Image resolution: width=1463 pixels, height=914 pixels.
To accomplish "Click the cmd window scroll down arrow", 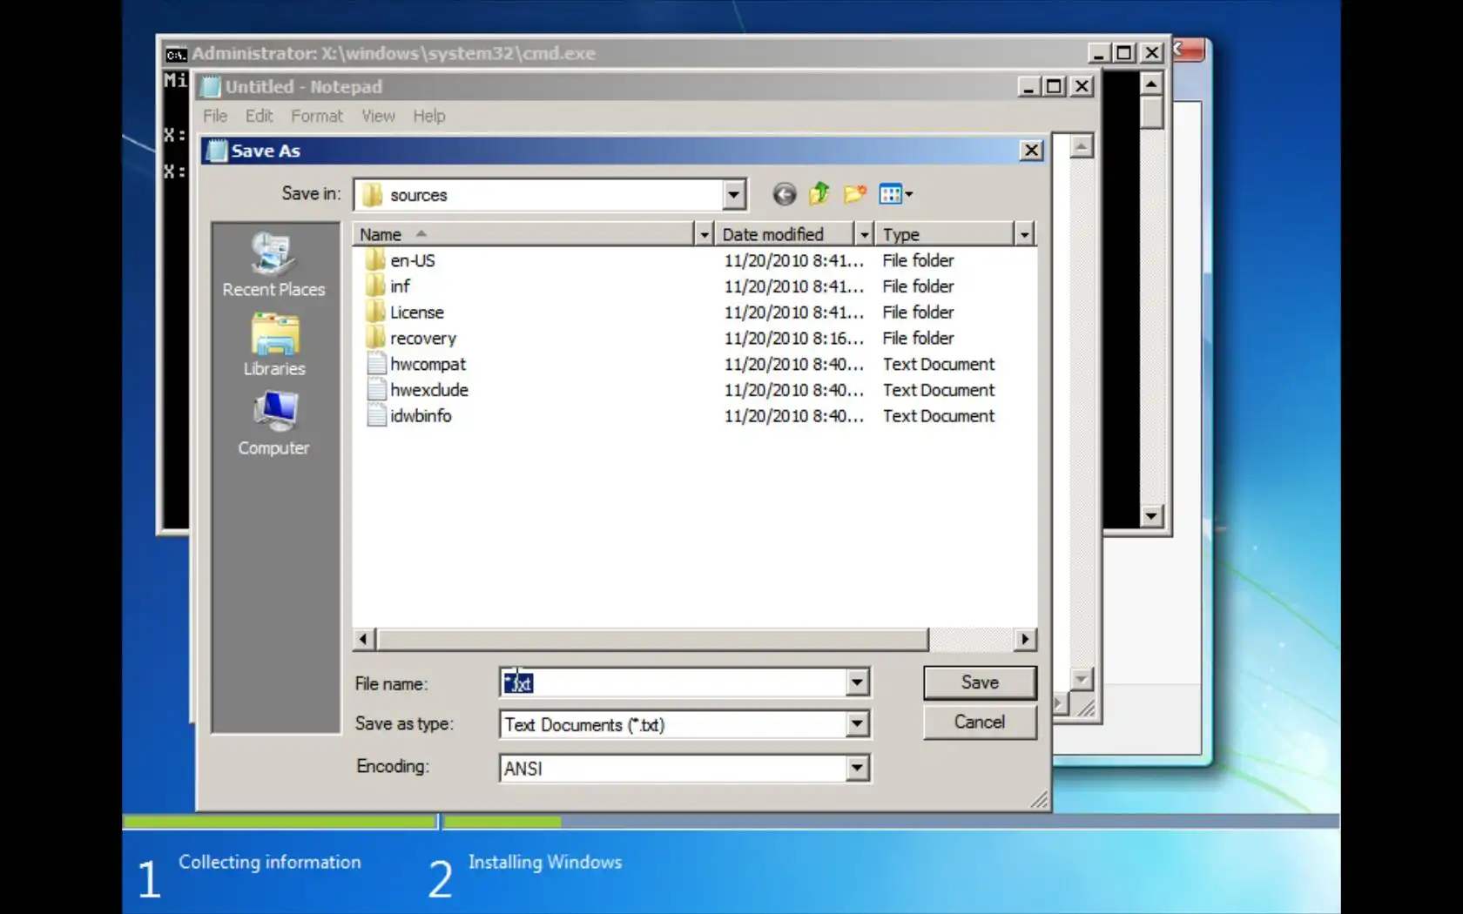I will 1151,516.
